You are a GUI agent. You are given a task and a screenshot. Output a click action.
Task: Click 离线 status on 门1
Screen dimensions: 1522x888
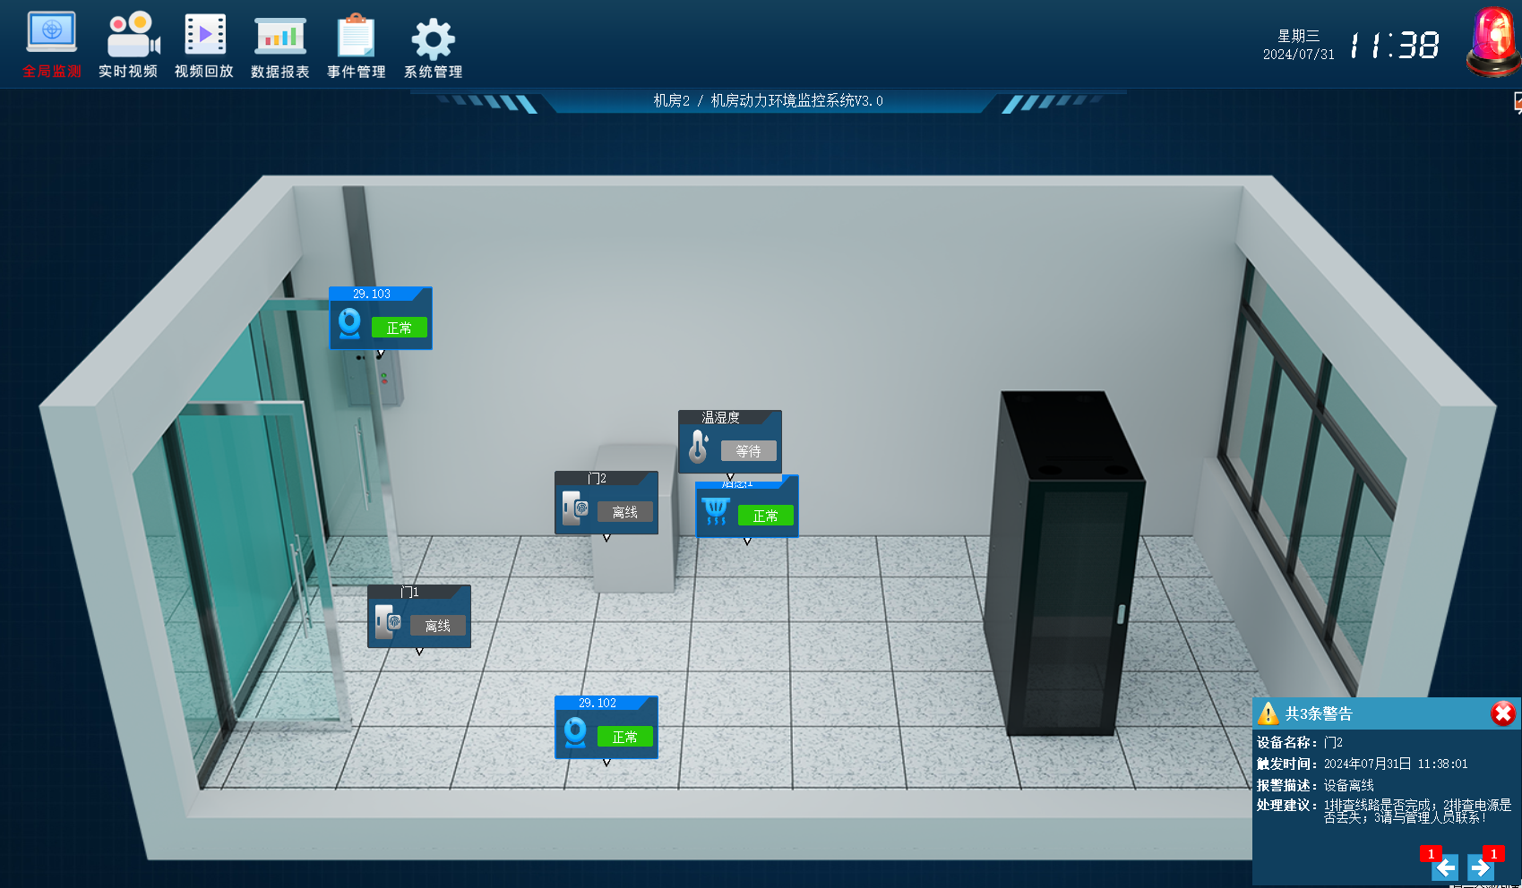[438, 626]
